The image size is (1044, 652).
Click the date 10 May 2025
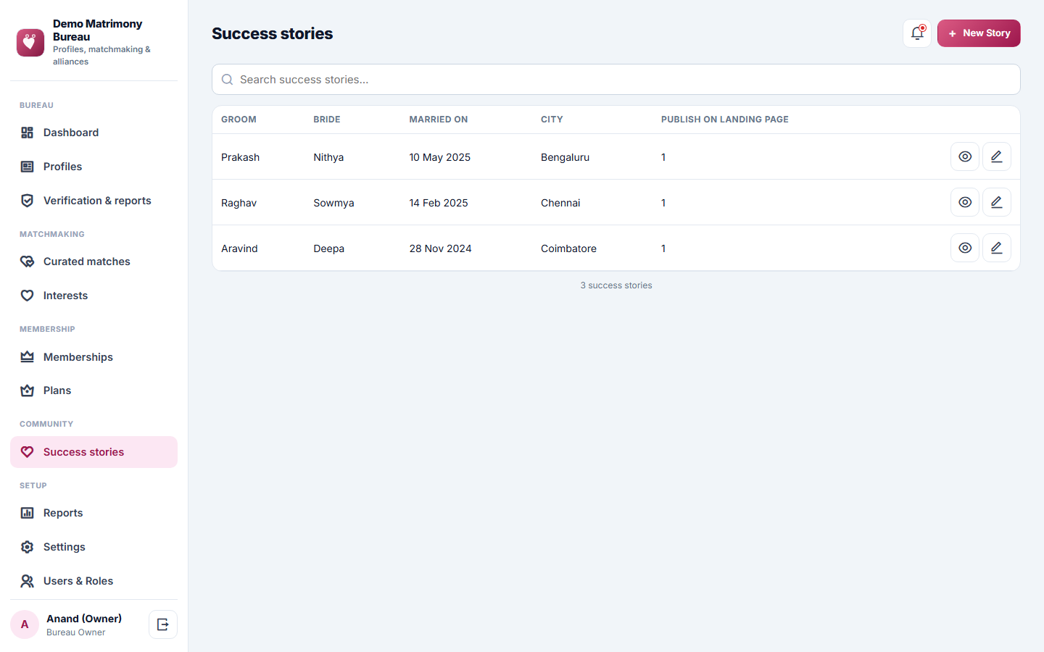coord(440,157)
